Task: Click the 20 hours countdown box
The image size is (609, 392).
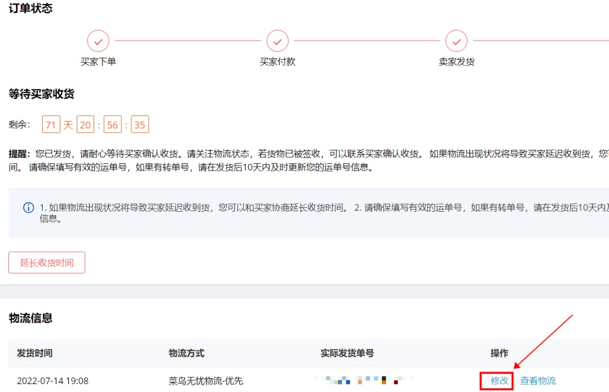Action: coord(85,124)
